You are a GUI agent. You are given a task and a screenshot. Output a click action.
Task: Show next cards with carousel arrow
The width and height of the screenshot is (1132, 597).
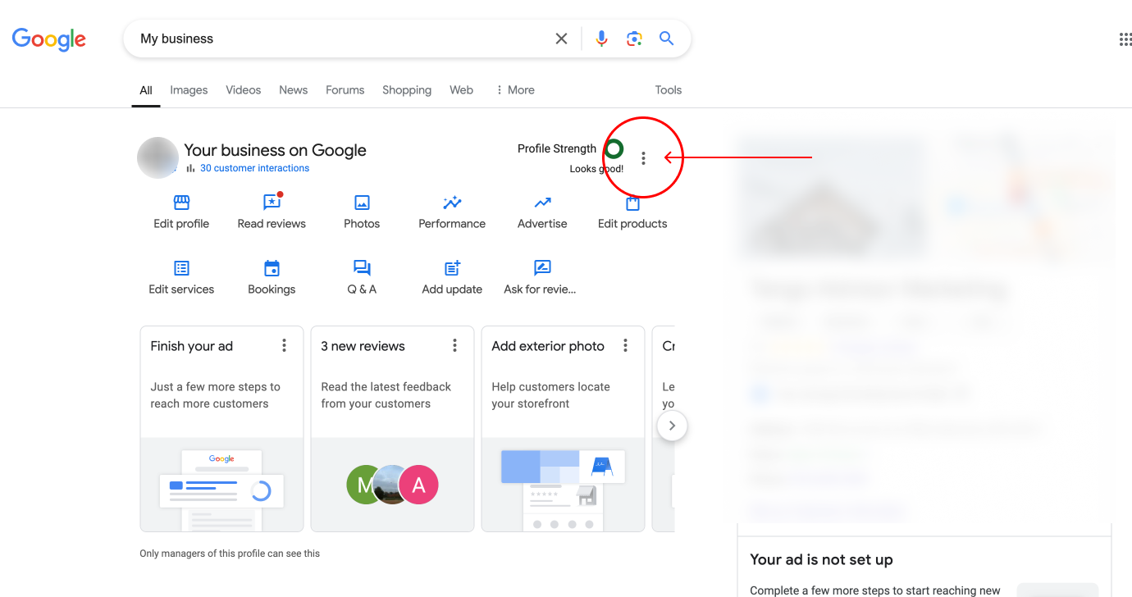672,426
